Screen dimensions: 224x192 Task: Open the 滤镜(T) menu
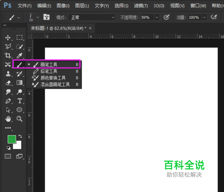coord(141,6)
